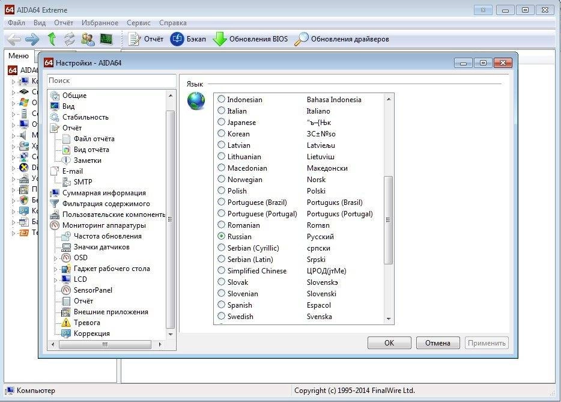The height and width of the screenshot is (402, 561).
Task: Click the Обновления BIOS green arrow icon
Action: (219, 39)
